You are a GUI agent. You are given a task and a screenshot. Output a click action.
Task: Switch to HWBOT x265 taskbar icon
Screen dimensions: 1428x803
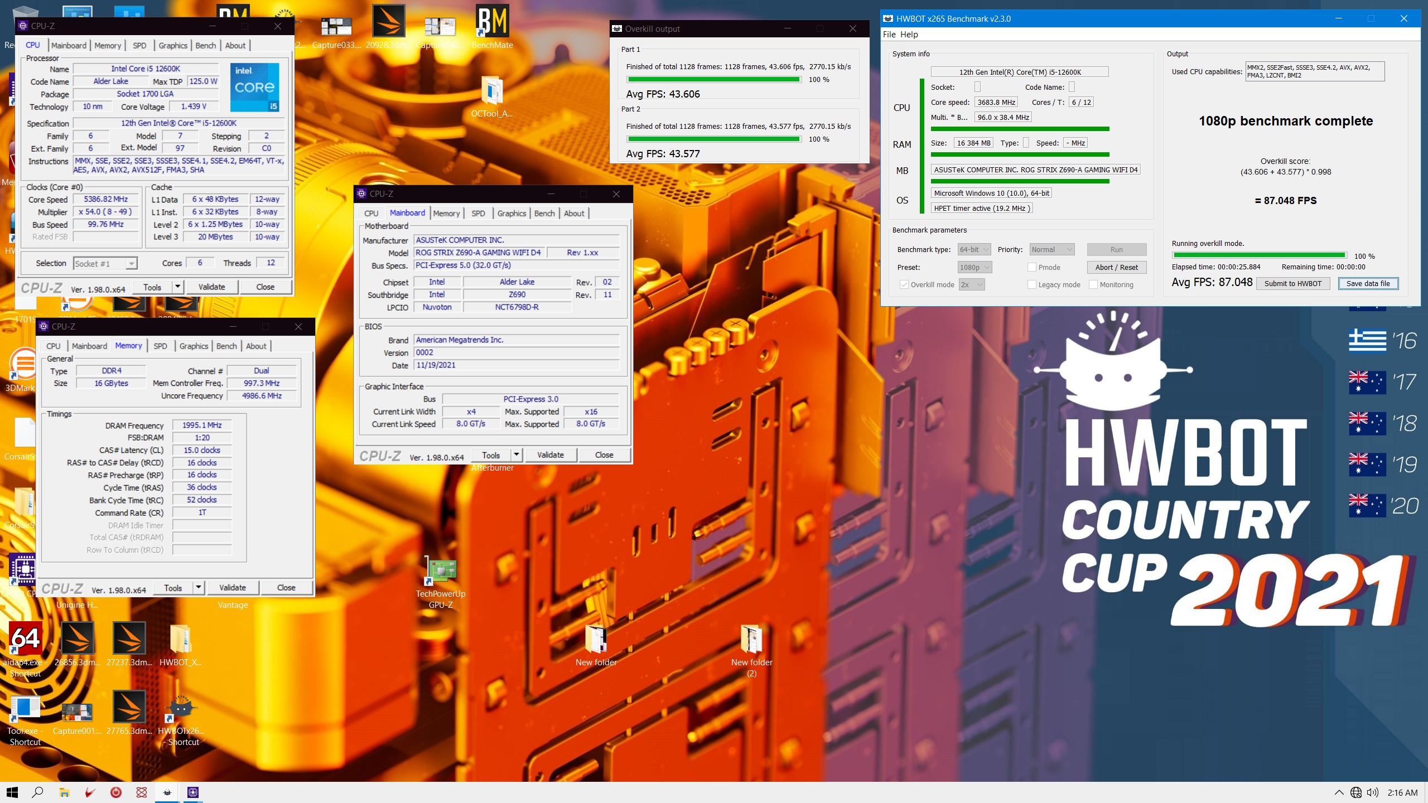[x=167, y=792]
